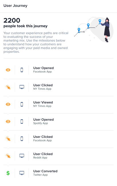Click the eye icon beside User Opened Facebook App
The image size is (117, 186).
pos(8,70)
